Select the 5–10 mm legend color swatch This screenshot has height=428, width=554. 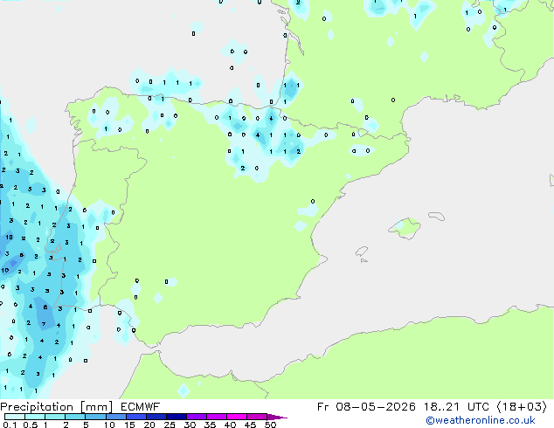95,417
